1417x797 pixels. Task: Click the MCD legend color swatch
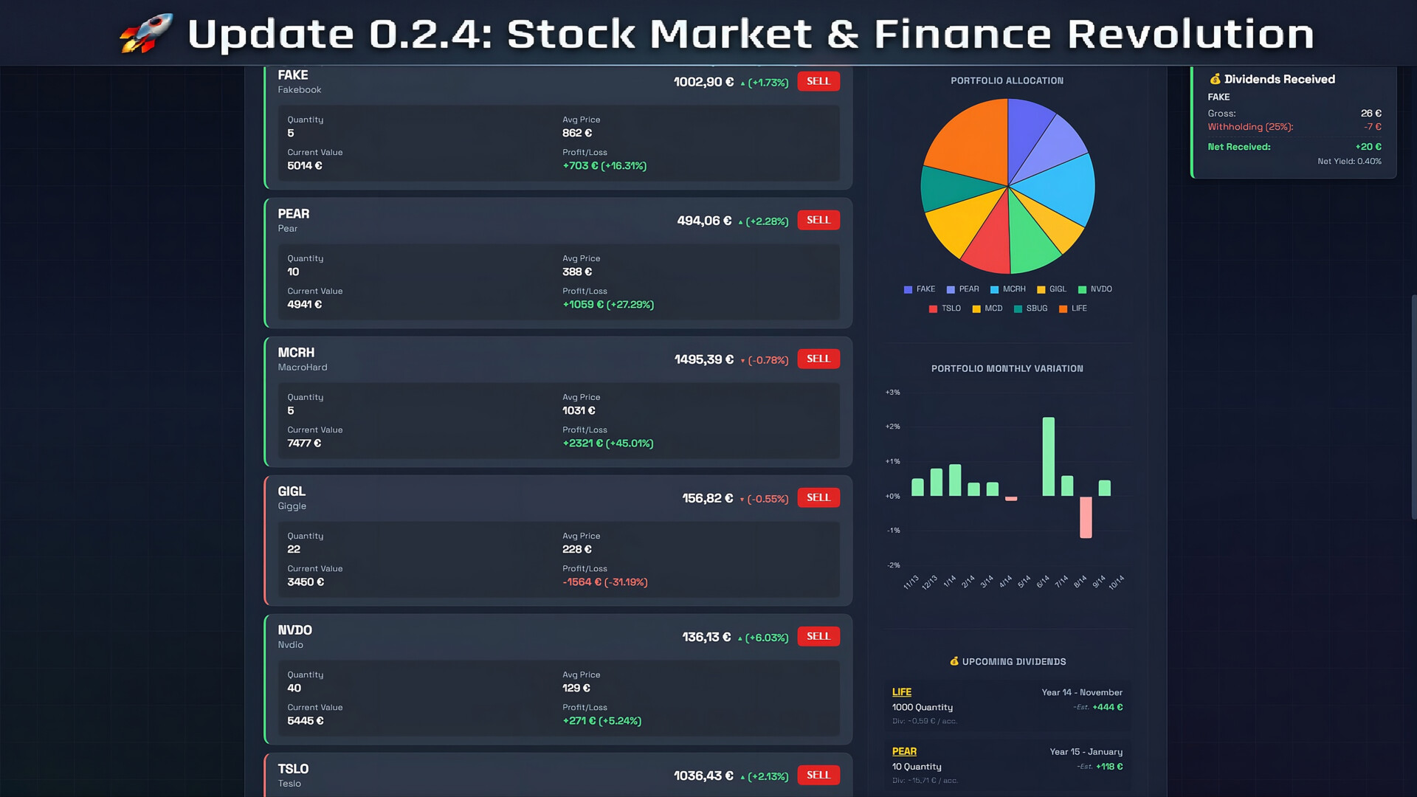point(976,309)
